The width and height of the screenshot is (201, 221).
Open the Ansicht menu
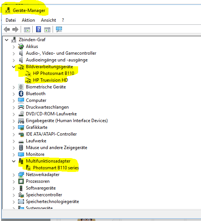48,20
